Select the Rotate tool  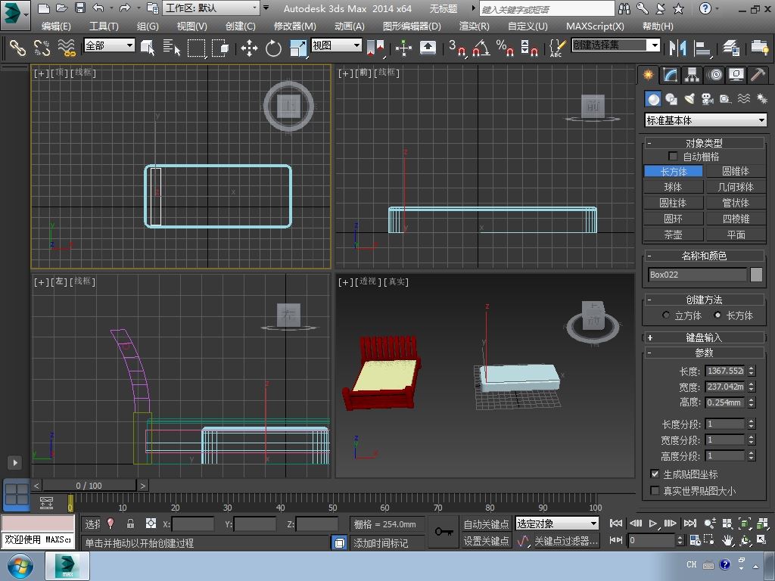tap(273, 48)
